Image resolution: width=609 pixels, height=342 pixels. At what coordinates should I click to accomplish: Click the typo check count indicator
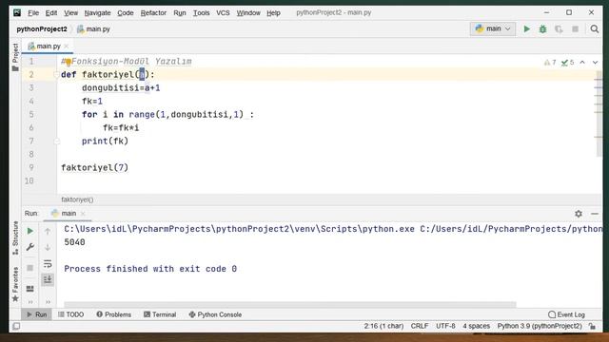567,63
